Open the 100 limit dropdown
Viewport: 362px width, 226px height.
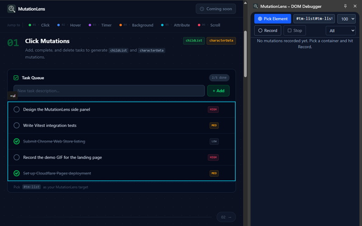346,19
